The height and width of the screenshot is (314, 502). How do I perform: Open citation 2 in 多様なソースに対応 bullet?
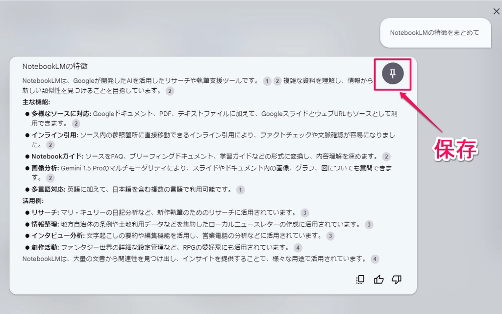point(76,124)
